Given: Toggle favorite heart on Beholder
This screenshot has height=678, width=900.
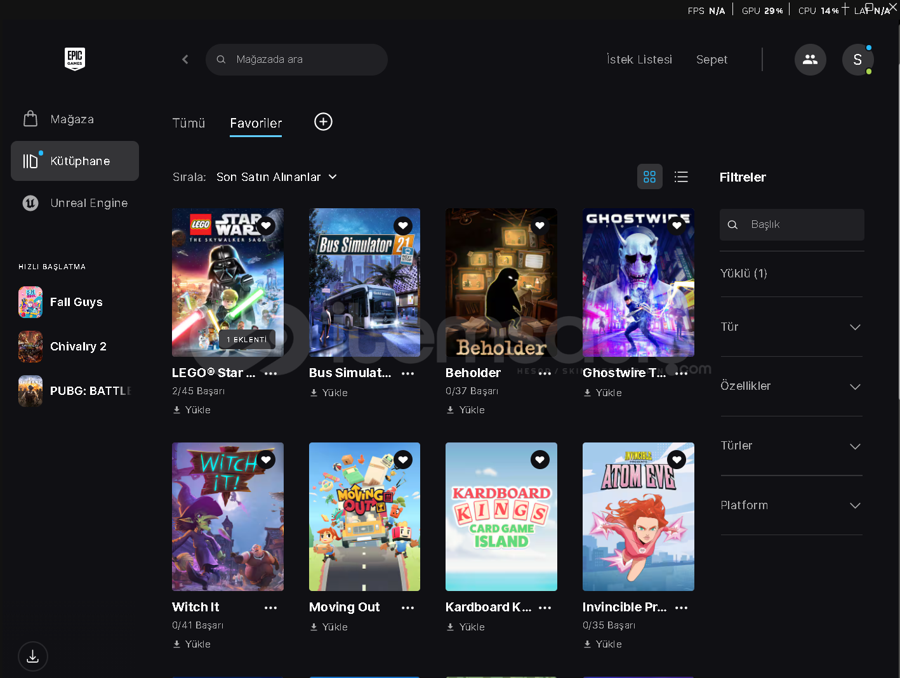Looking at the screenshot, I should 540,225.
